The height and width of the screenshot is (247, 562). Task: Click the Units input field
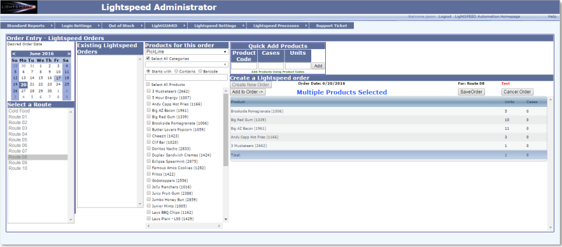click(x=298, y=66)
